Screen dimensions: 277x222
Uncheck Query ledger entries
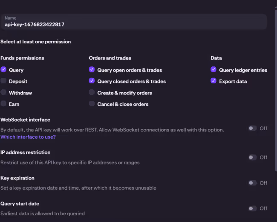coord(214,70)
